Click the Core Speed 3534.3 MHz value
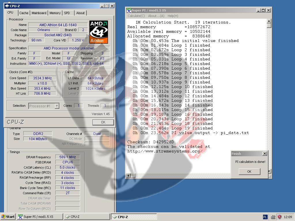The image size is (295, 221). 42,78
